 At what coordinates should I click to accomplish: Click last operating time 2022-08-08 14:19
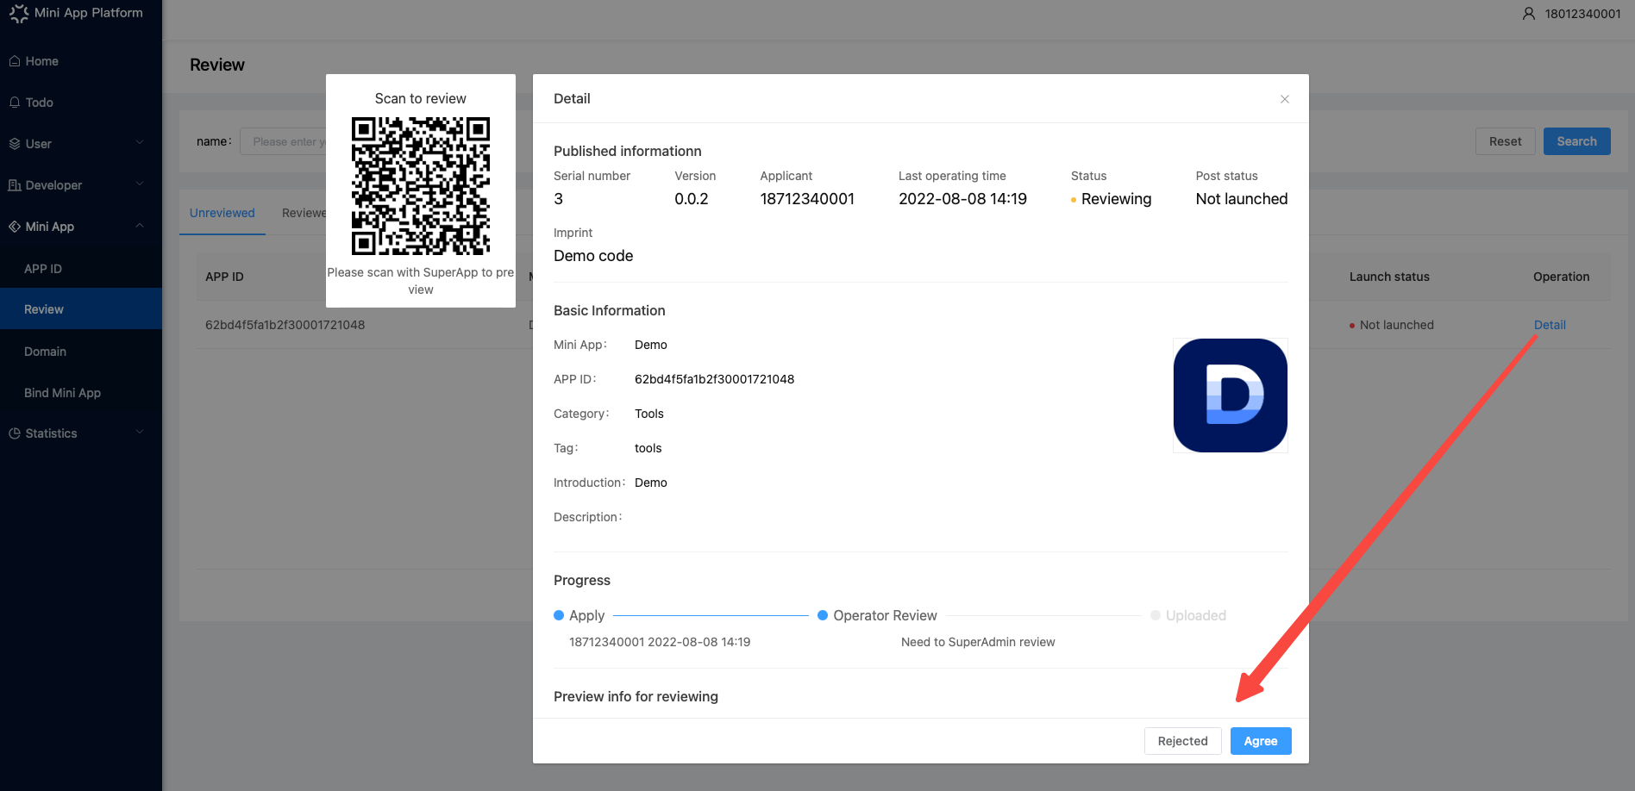tap(962, 199)
